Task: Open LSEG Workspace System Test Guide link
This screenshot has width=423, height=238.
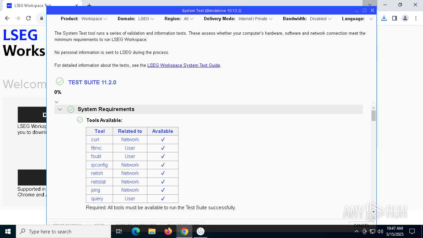Action: pyautogui.click(x=184, y=65)
